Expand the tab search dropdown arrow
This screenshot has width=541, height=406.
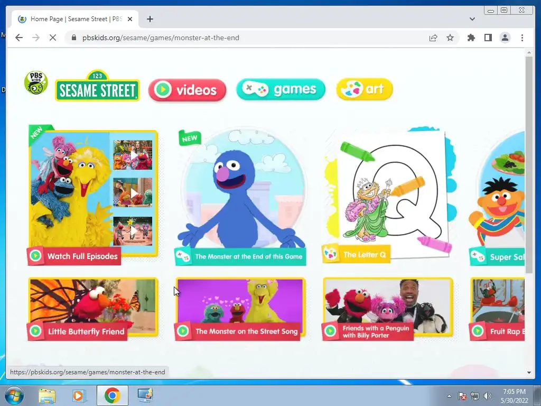pos(472,19)
